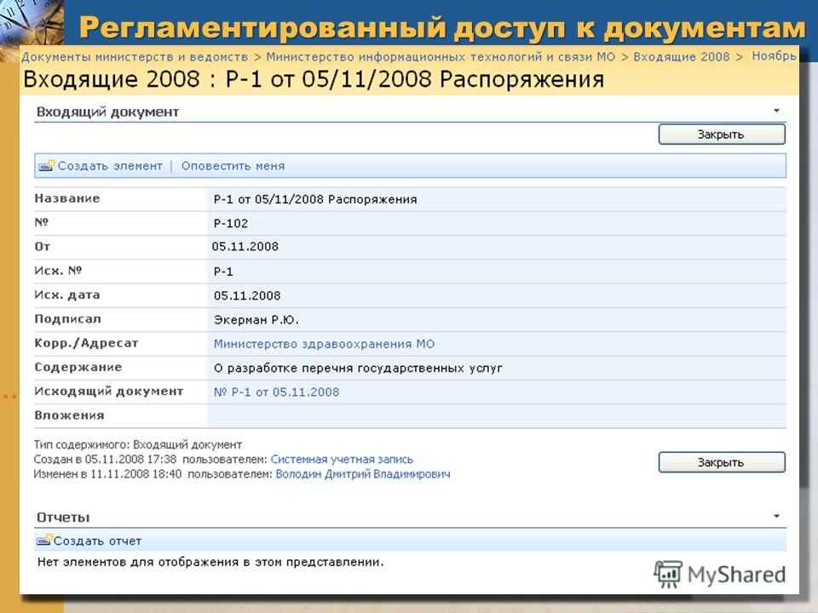Click Нет элементов для отображения message
Screen dimensions: 818x613
click(x=210, y=562)
